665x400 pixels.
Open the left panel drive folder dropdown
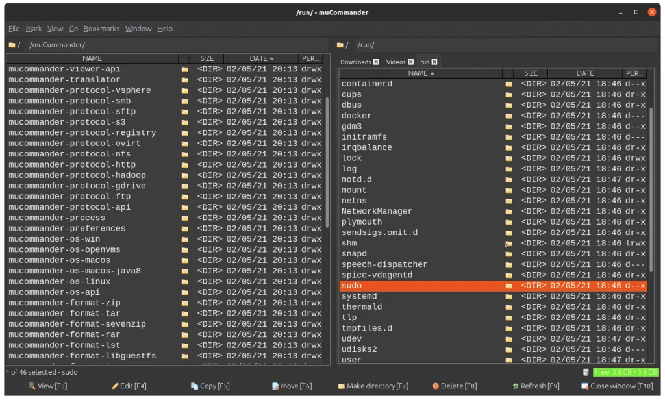coord(14,45)
